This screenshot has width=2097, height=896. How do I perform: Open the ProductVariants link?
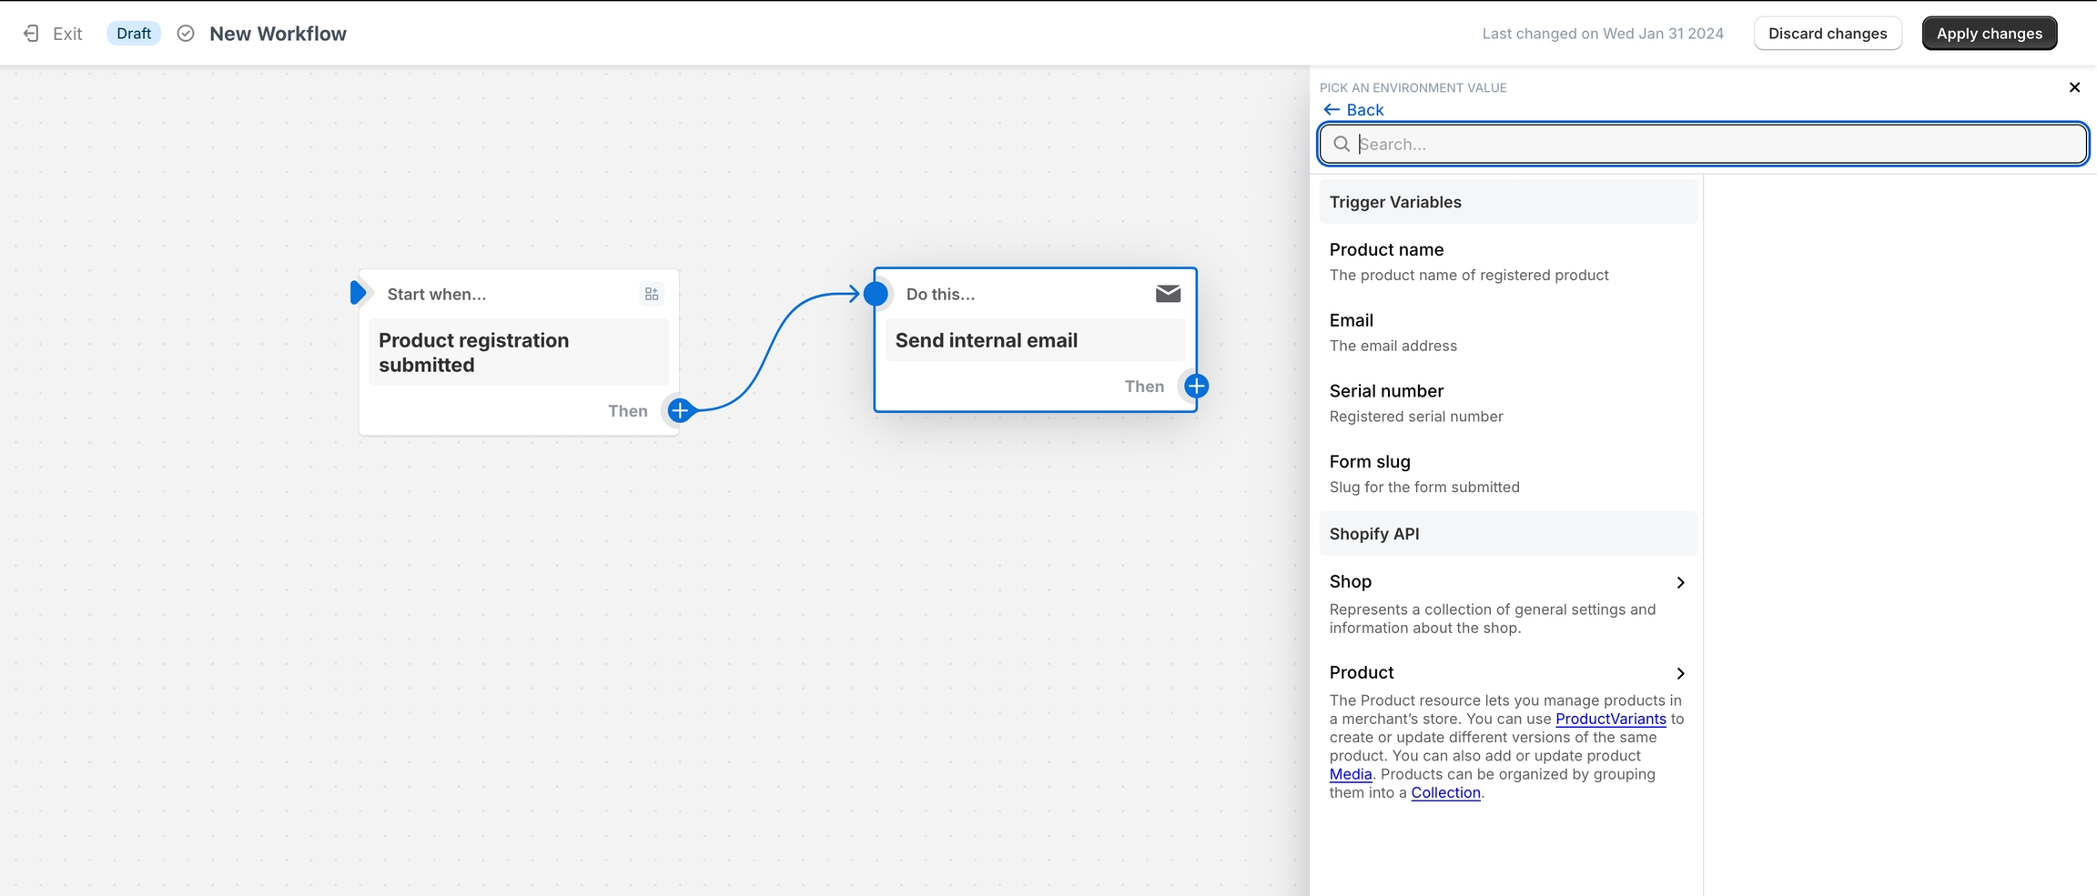tap(1610, 720)
